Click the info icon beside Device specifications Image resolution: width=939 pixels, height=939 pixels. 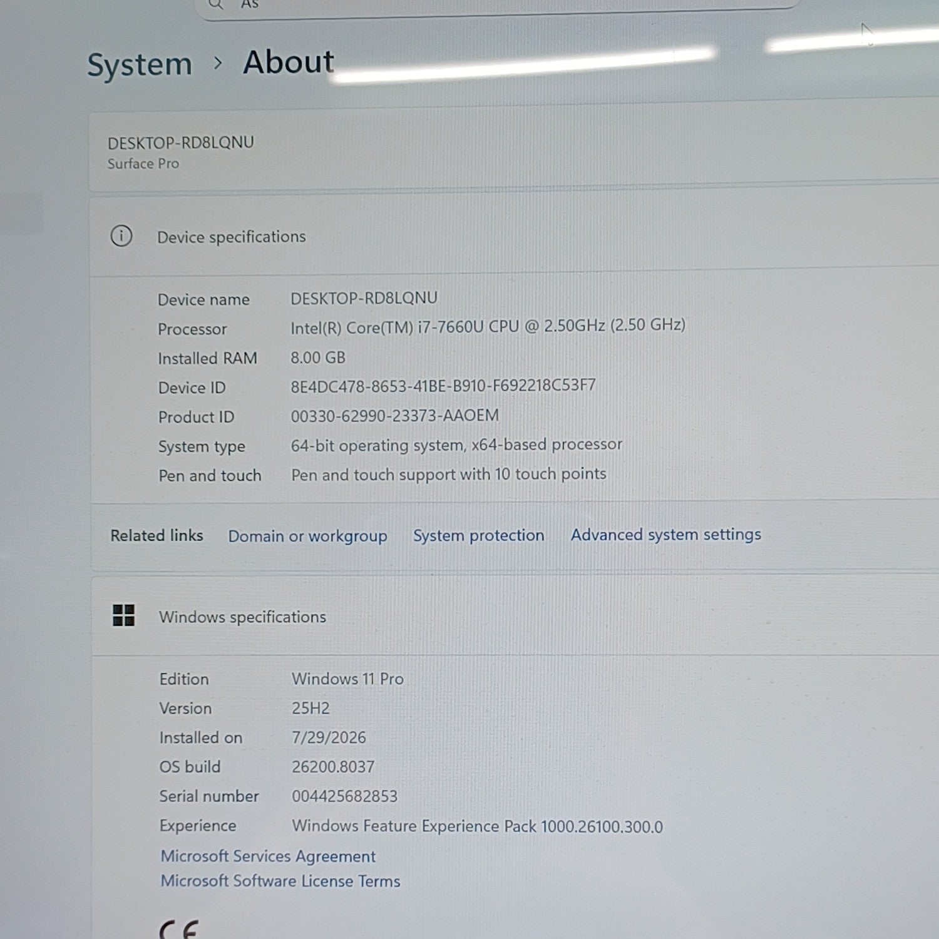tap(121, 236)
